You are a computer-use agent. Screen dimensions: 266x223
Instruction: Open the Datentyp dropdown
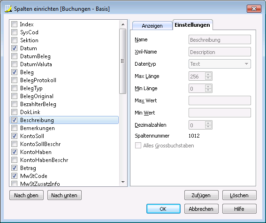[220, 64]
